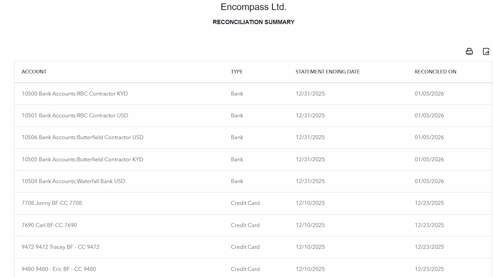
Task: Open 10506 Butterfield Contractor USD row
Action: click(82, 138)
